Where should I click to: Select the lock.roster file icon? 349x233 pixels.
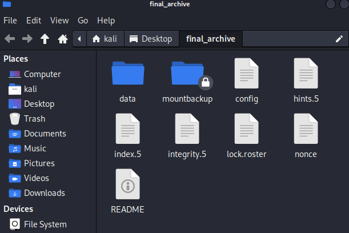(246, 128)
